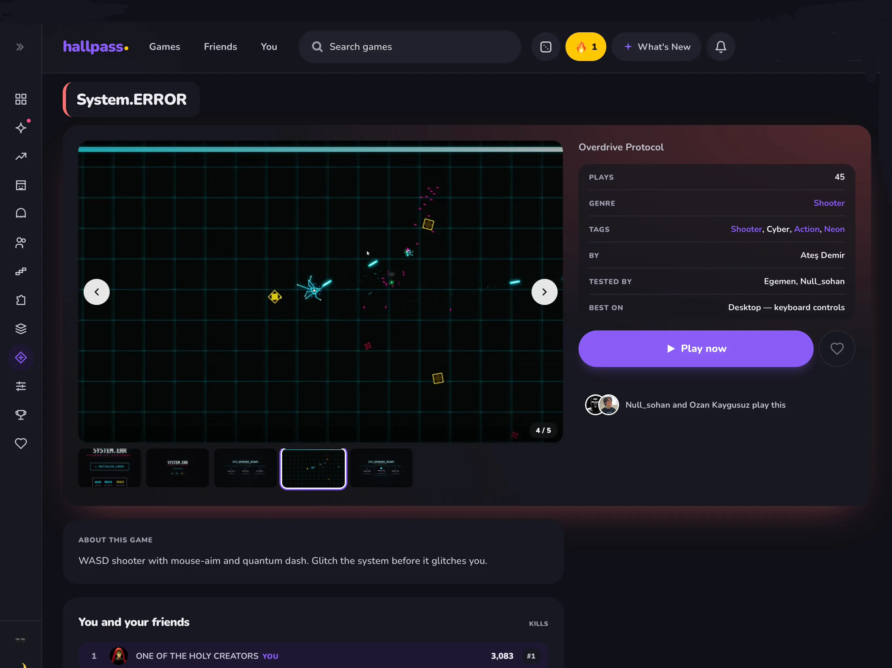This screenshot has width=892, height=668.
Task: Open What's New
Action: pos(657,47)
